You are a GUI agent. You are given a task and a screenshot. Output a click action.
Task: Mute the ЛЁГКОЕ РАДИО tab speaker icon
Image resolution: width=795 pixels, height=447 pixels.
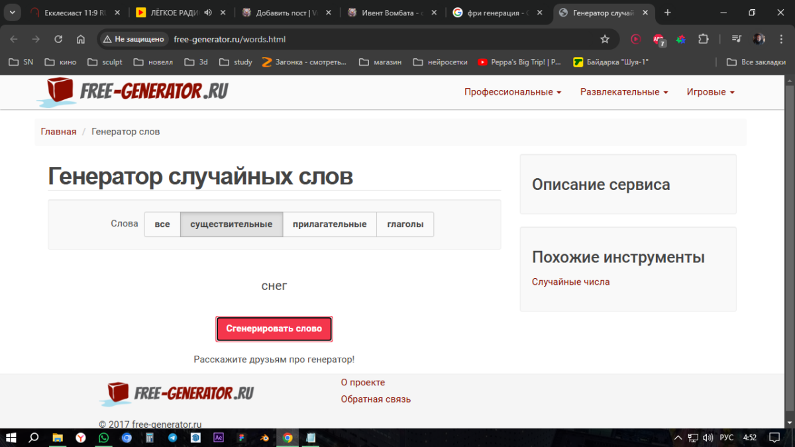click(x=208, y=13)
